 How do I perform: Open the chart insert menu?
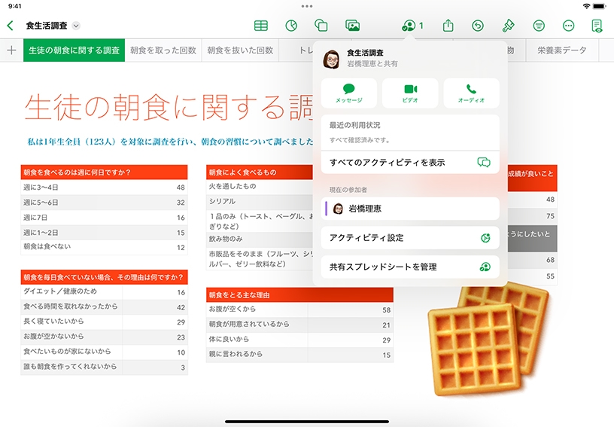coord(291,26)
